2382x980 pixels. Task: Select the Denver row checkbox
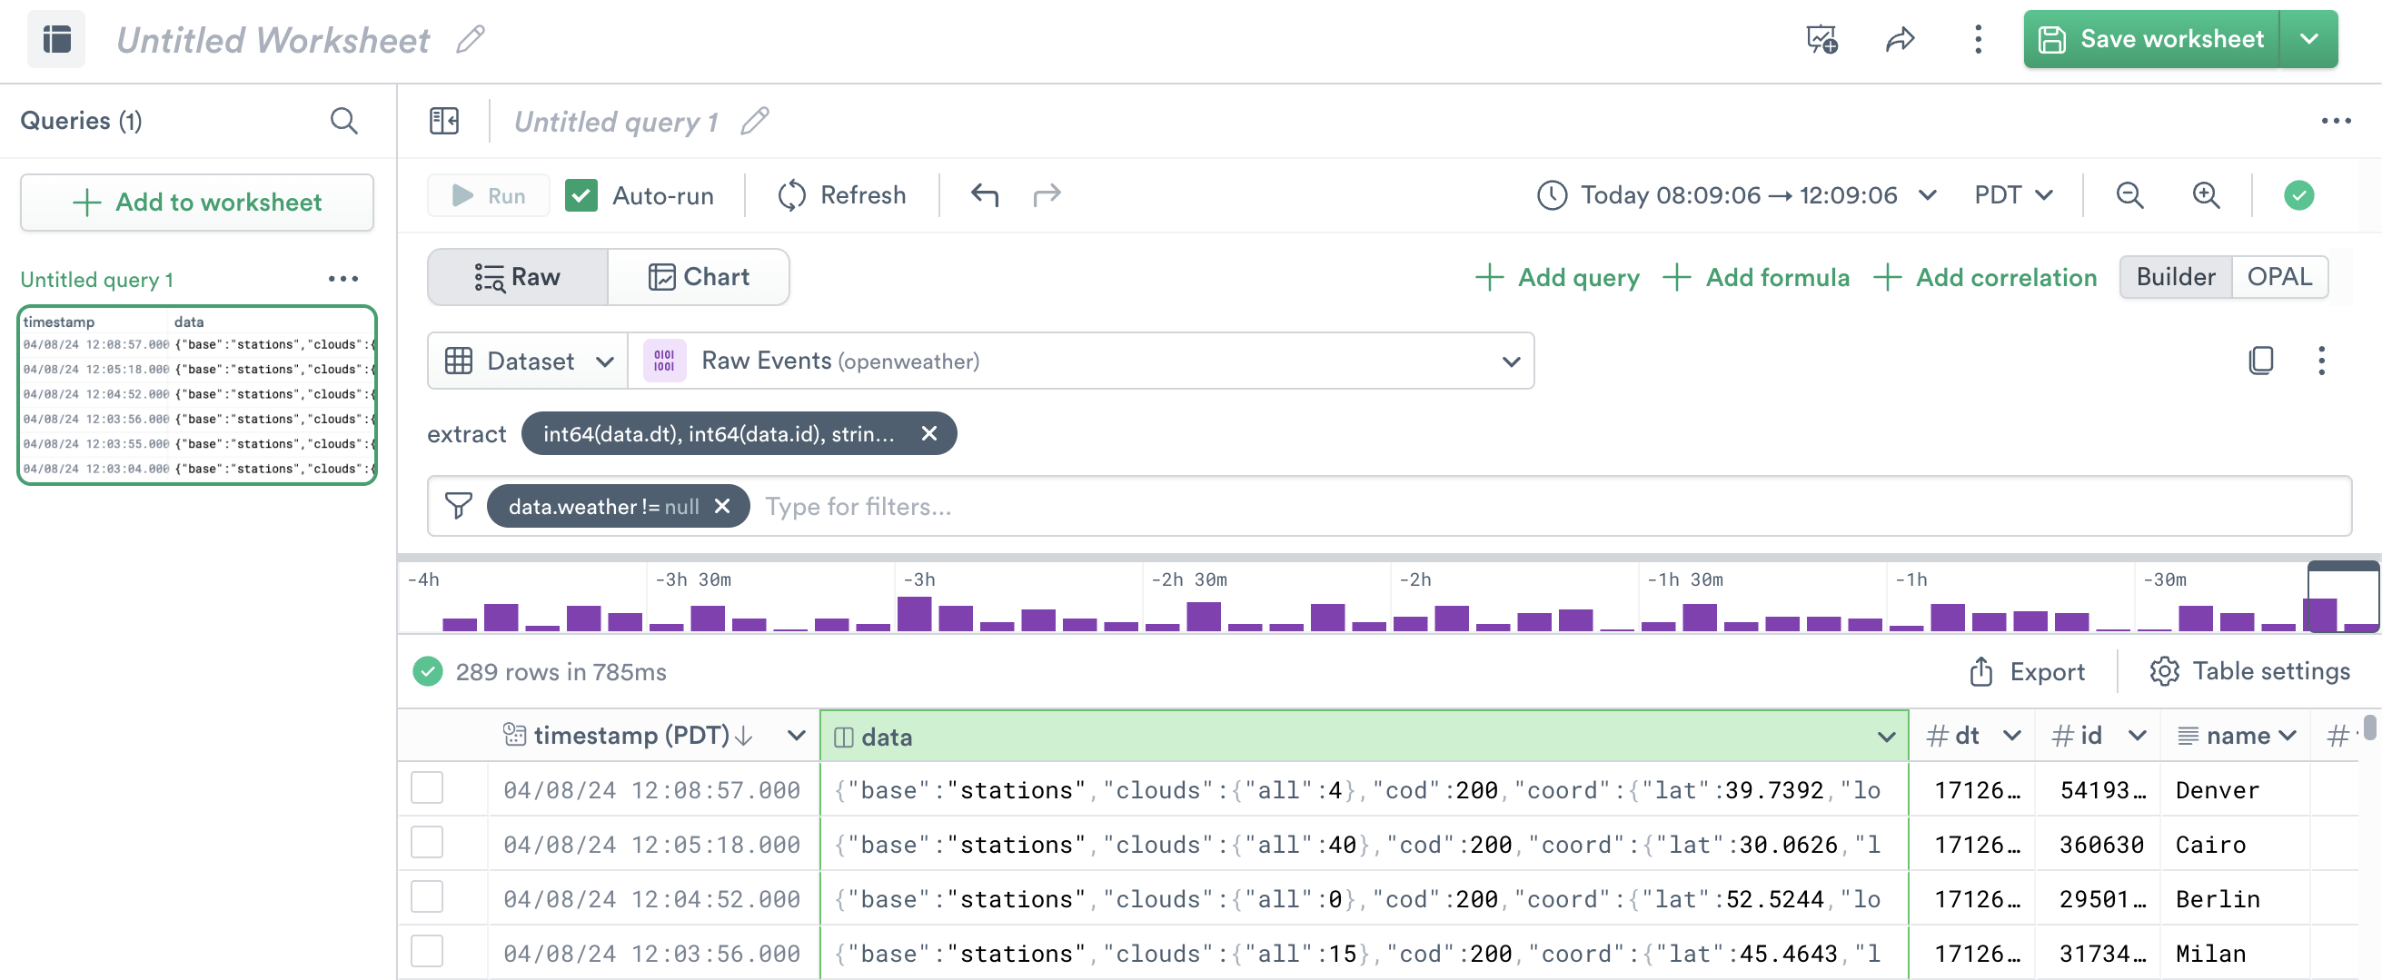[x=426, y=788]
